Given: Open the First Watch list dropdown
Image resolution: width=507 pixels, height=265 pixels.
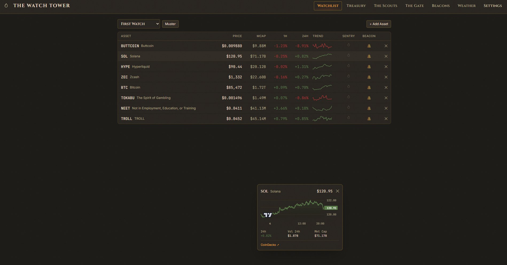Looking at the screenshot, I should pyautogui.click(x=139, y=24).
